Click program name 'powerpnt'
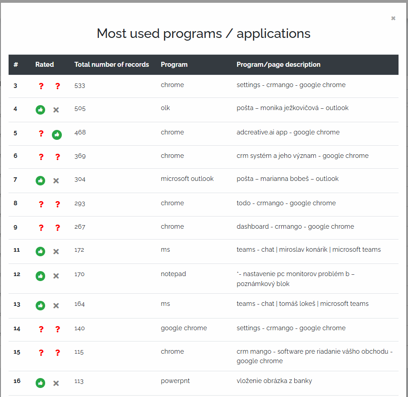408x397 pixels. point(175,381)
